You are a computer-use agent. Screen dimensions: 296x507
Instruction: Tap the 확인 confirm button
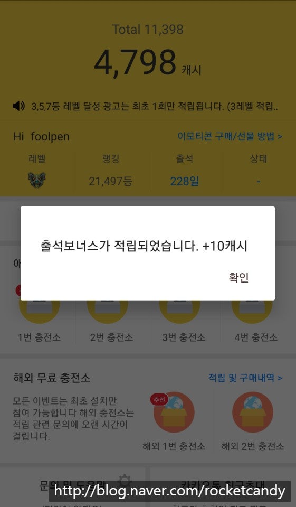[238, 277]
